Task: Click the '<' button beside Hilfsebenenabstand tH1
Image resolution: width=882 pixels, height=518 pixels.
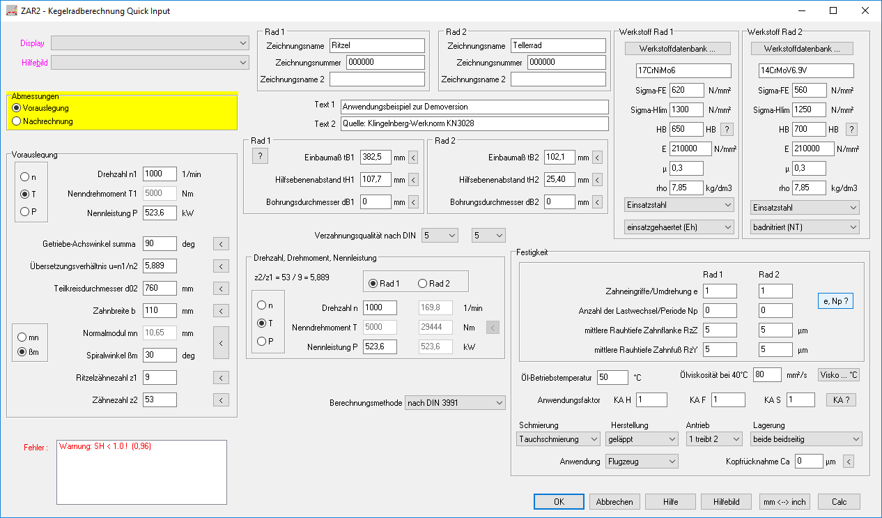Action: click(412, 179)
